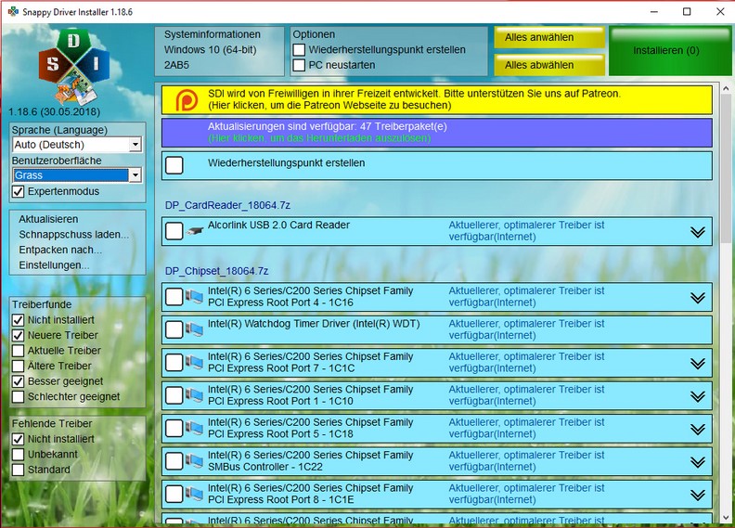Expand SMBus Controller - 1C22 driver details

tap(698, 462)
